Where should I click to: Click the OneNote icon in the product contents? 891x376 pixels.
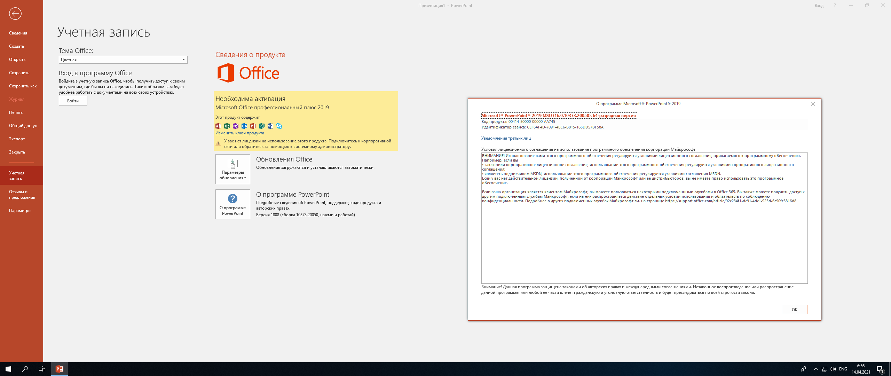236,126
